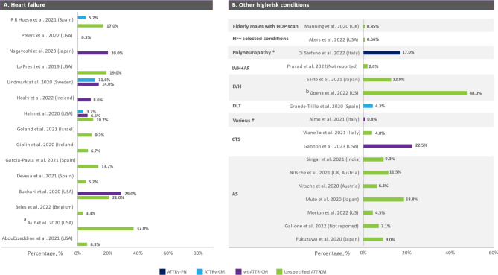Click the label 'Giblin et al. 2020 (Ireland)'
The height and width of the screenshot is (275, 498).
click(45, 145)
